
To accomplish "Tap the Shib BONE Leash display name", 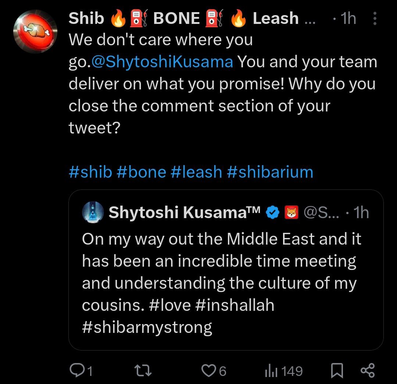I will tap(184, 18).
